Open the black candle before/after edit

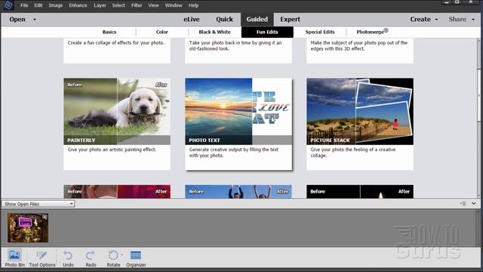(360, 191)
